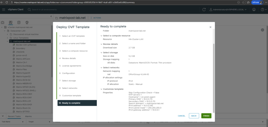Switch to Storage inventory view
This screenshot has width=268, height=127.
click(x=19, y=22)
